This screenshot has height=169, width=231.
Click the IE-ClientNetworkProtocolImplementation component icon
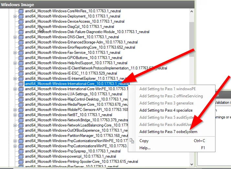tap(21, 68)
